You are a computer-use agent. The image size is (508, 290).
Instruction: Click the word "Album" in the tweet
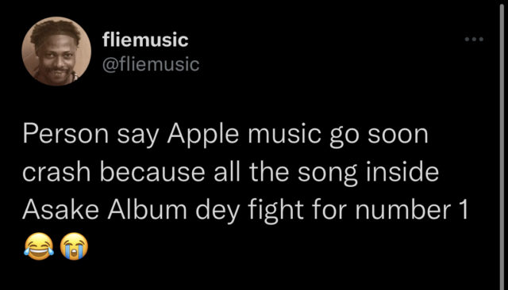[148, 209]
